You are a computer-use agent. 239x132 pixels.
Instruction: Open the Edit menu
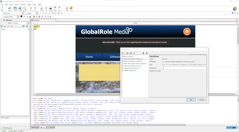[6, 4]
